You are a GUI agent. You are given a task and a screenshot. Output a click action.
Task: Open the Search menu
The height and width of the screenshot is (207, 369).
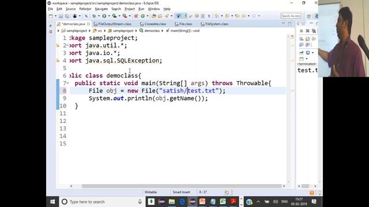tap(116, 9)
